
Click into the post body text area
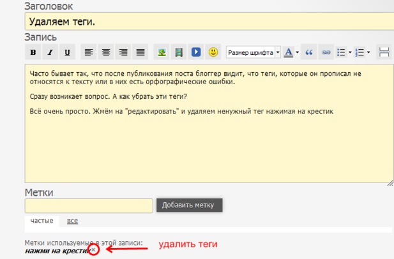tap(209, 124)
